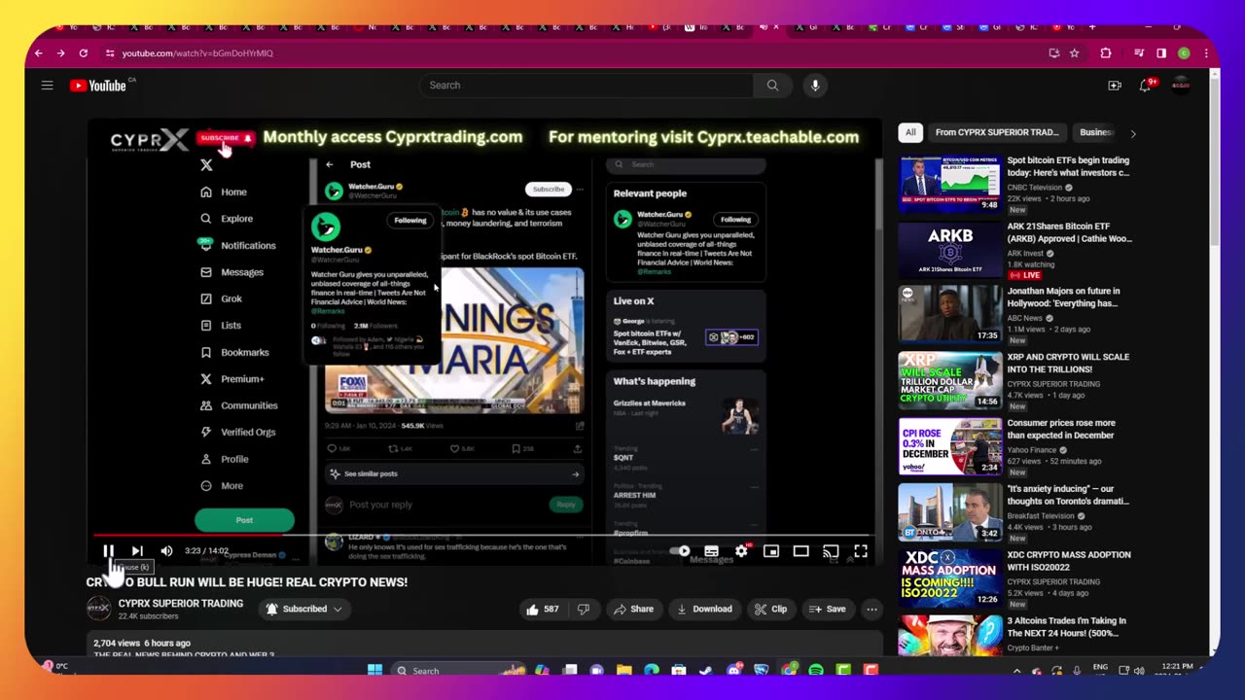Open the Chrome profile avatar

coord(1184,53)
